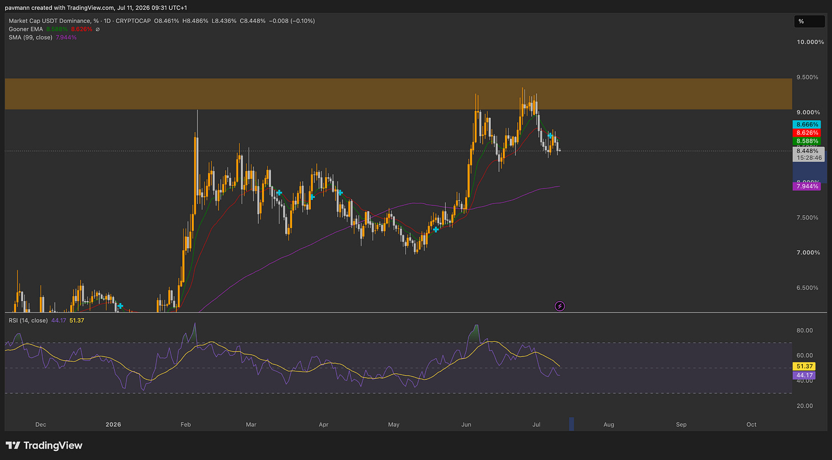This screenshot has height=460, width=832.
Task: Select the cyan 8.666% price label
Action: [x=806, y=125]
